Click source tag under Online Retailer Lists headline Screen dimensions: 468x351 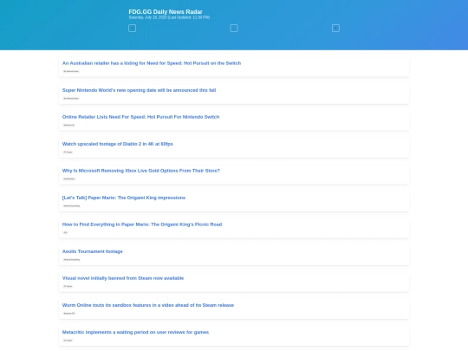coord(69,125)
